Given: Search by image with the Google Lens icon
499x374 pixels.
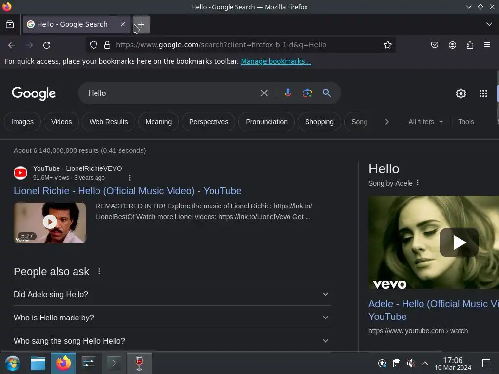Looking at the screenshot, I should (307, 93).
